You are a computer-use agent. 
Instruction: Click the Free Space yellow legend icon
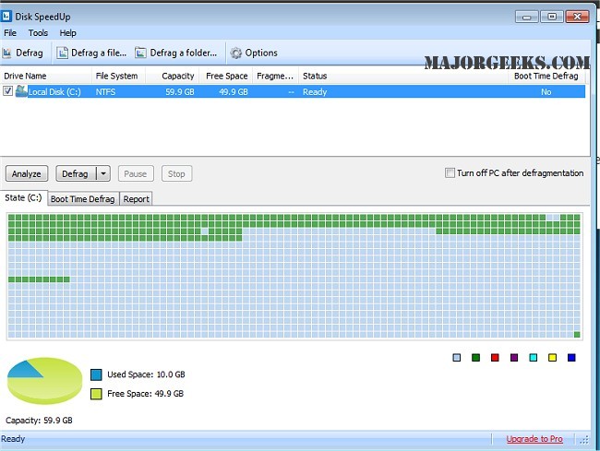97,394
